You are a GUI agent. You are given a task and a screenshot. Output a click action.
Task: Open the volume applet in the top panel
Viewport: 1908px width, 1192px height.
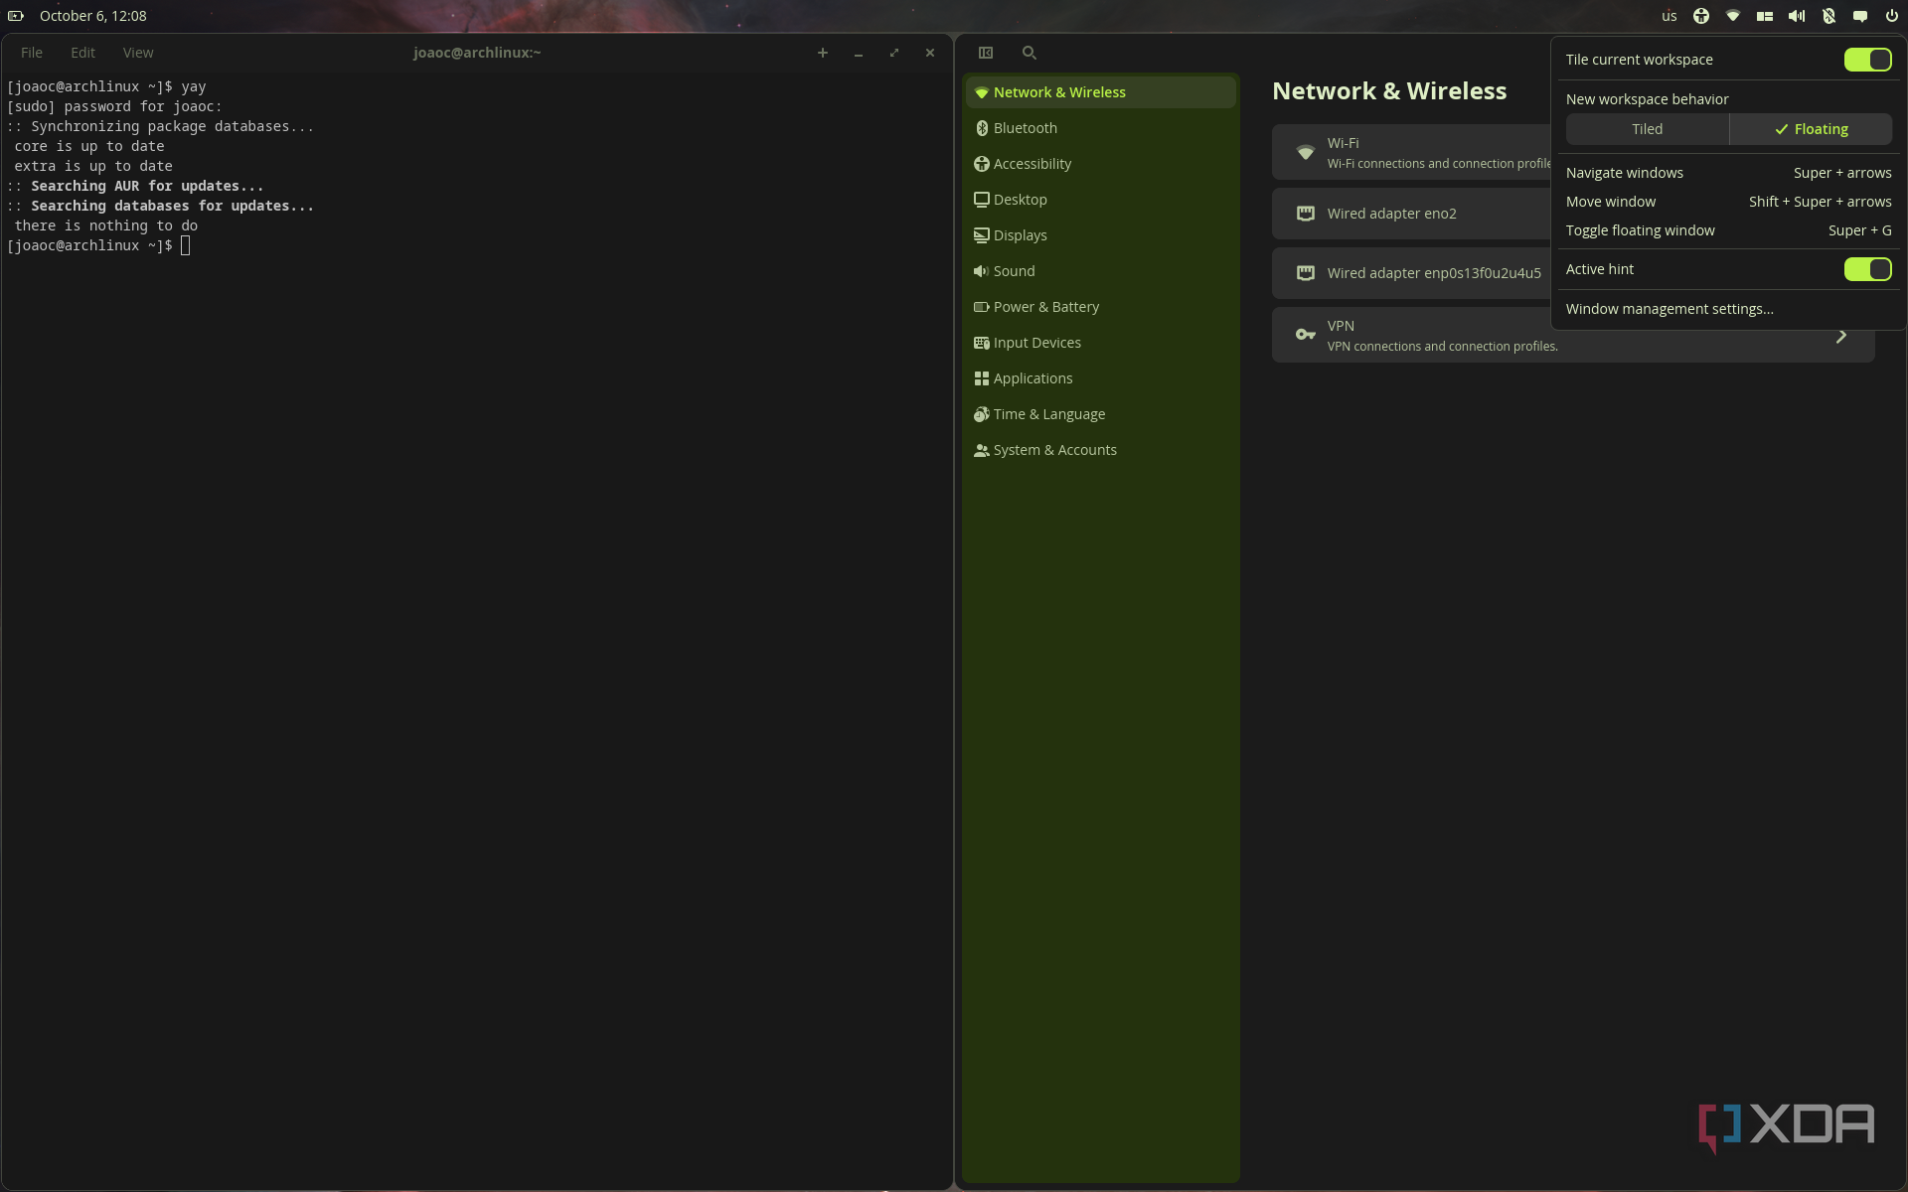coord(1797,16)
